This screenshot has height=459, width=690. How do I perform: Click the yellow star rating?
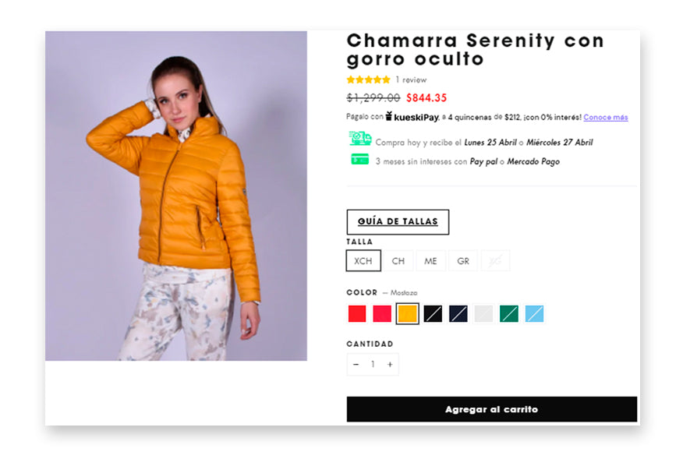pyautogui.click(x=368, y=79)
